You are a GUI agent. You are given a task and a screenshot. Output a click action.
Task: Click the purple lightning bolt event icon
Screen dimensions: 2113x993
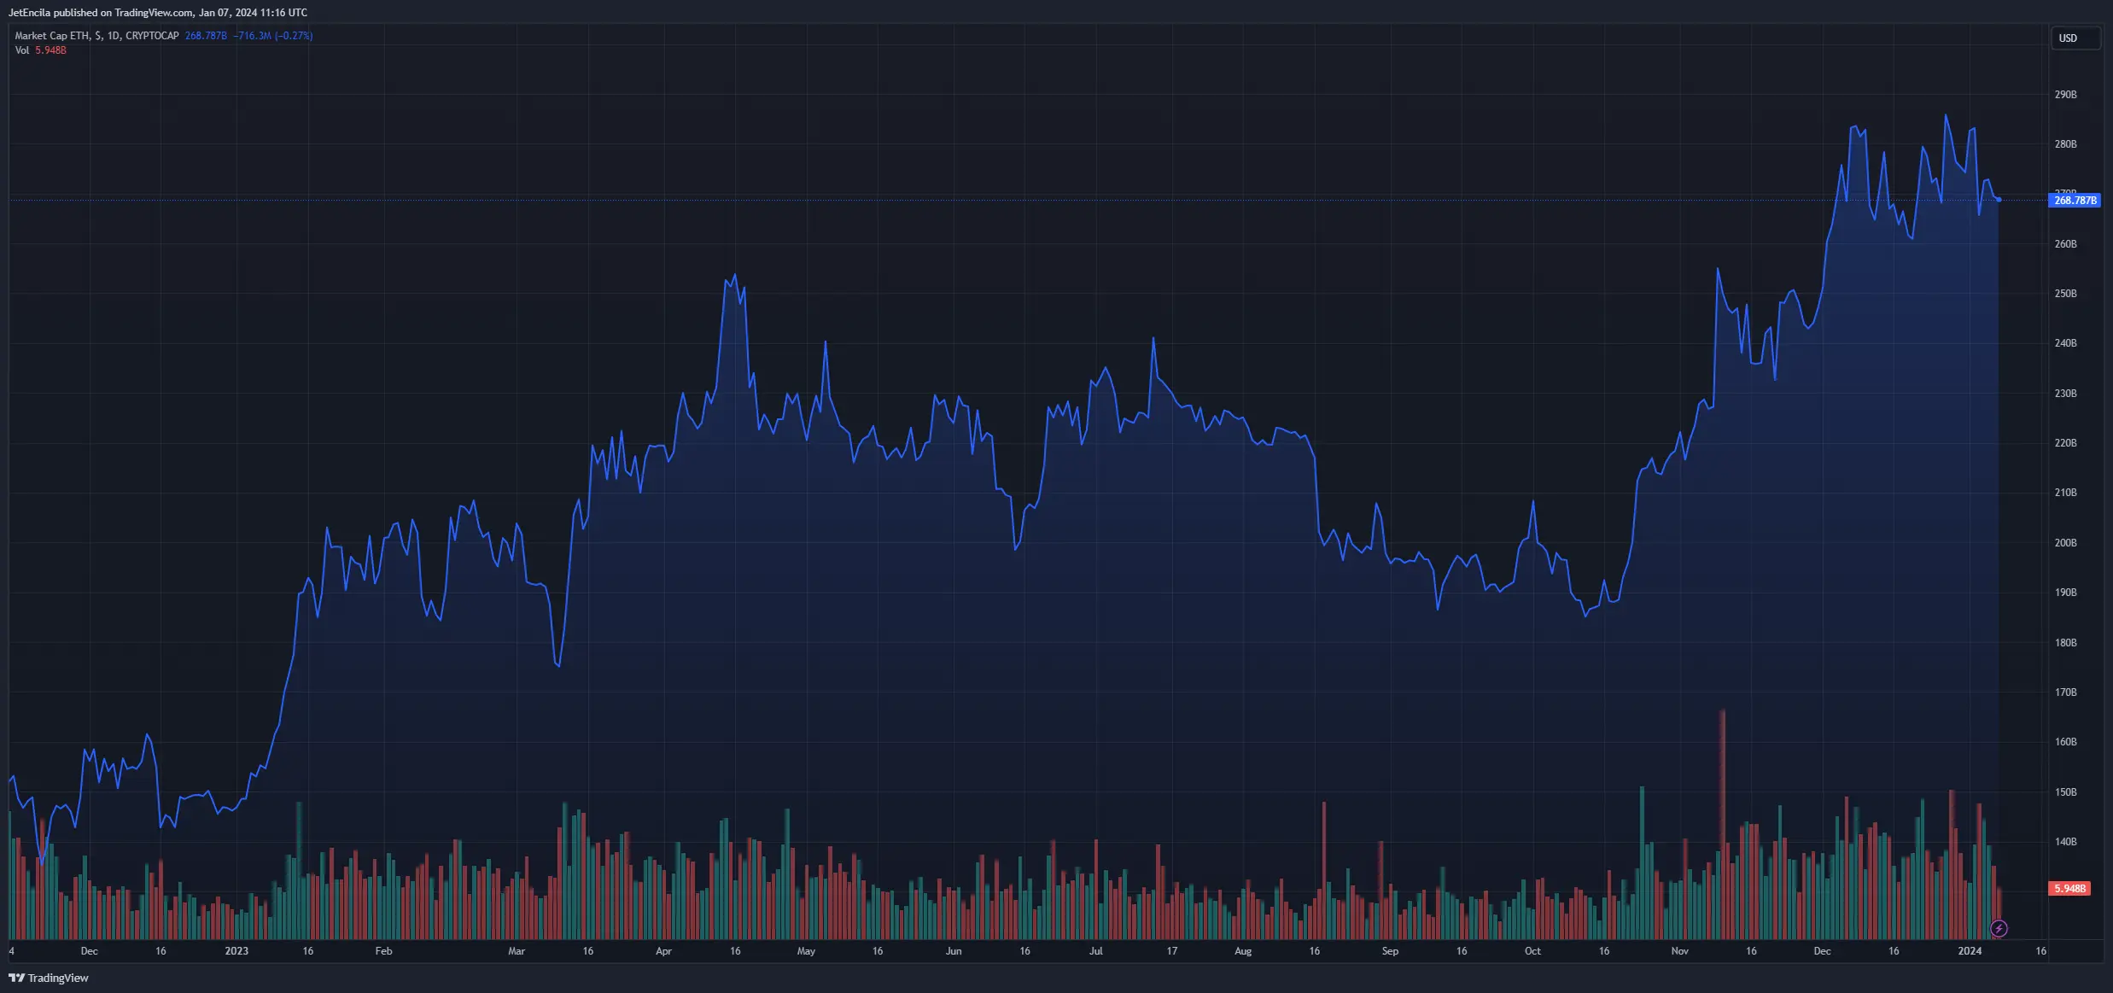[x=1999, y=928]
